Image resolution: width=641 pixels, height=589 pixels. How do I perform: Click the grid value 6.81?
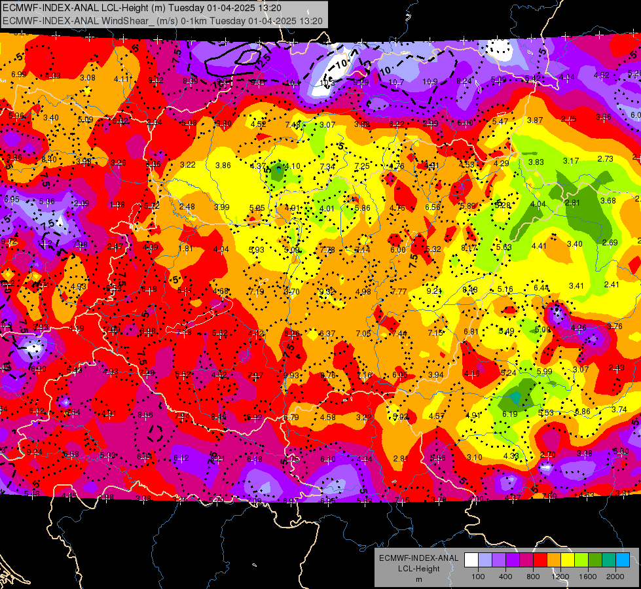471,332
